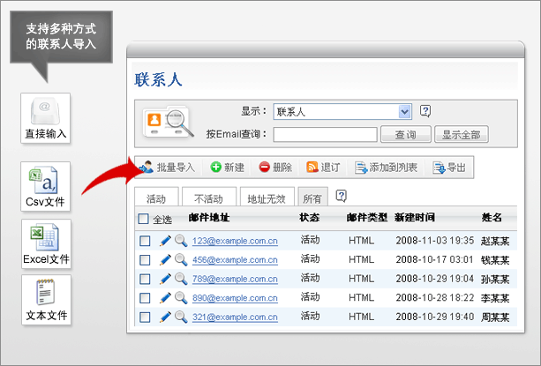Check the box for 321@example.com.cn
Viewport: 541px width, 366px height.
pos(145,317)
